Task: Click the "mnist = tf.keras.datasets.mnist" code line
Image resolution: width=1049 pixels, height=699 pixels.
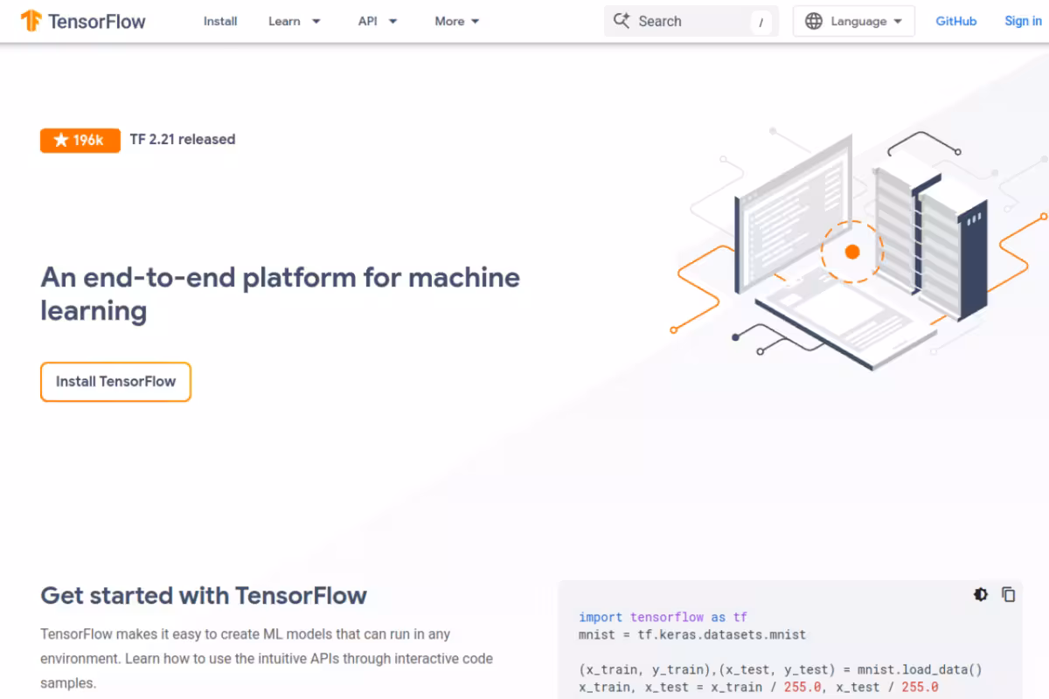Action: coord(692,634)
